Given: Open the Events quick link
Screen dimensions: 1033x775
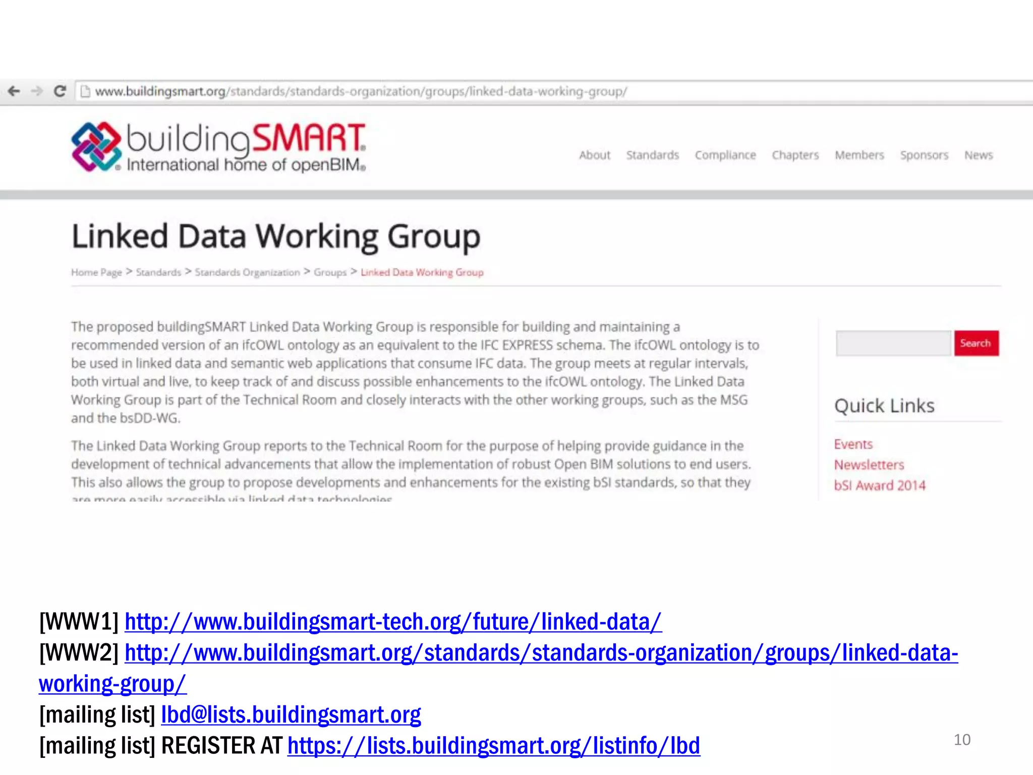Looking at the screenshot, I should point(853,444).
